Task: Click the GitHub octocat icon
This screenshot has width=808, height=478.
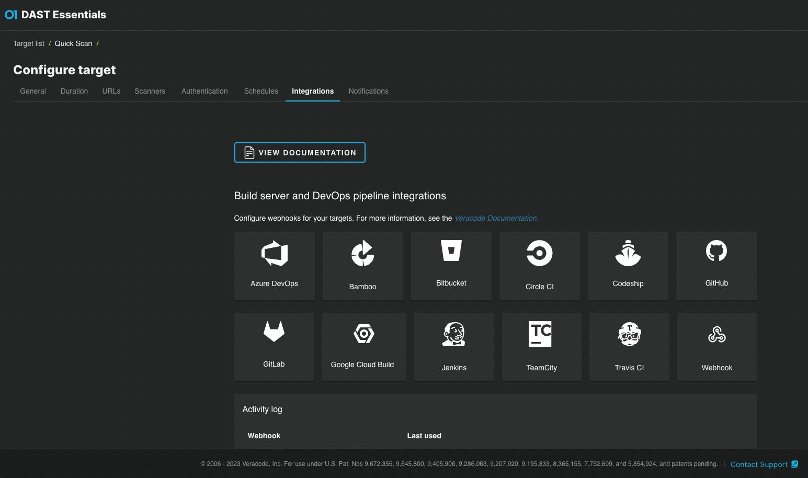Action: (x=716, y=251)
